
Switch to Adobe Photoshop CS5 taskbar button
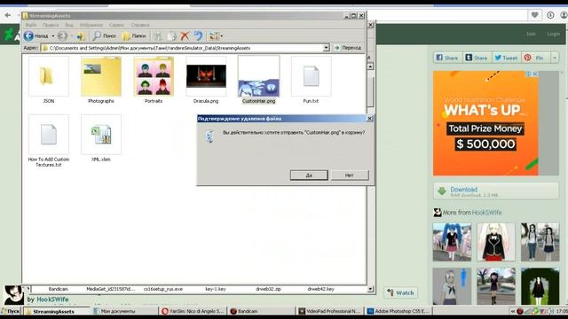pos(398,311)
